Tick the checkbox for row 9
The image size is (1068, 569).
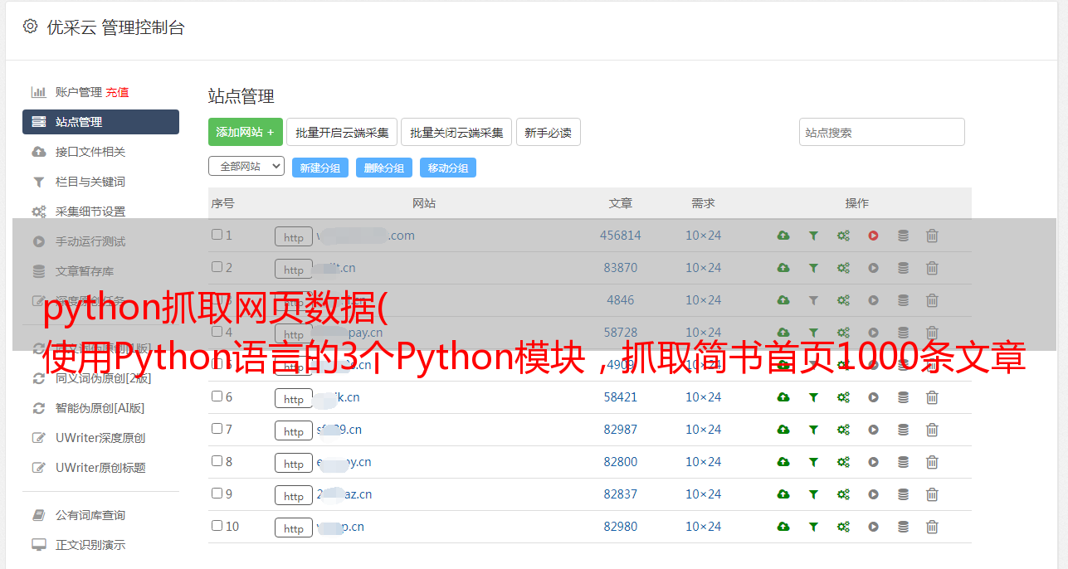pos(217,494)
